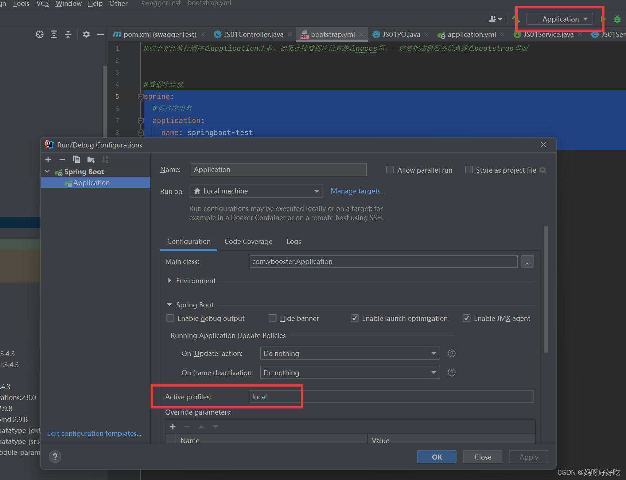Add a new run configuration

[48, 160]
